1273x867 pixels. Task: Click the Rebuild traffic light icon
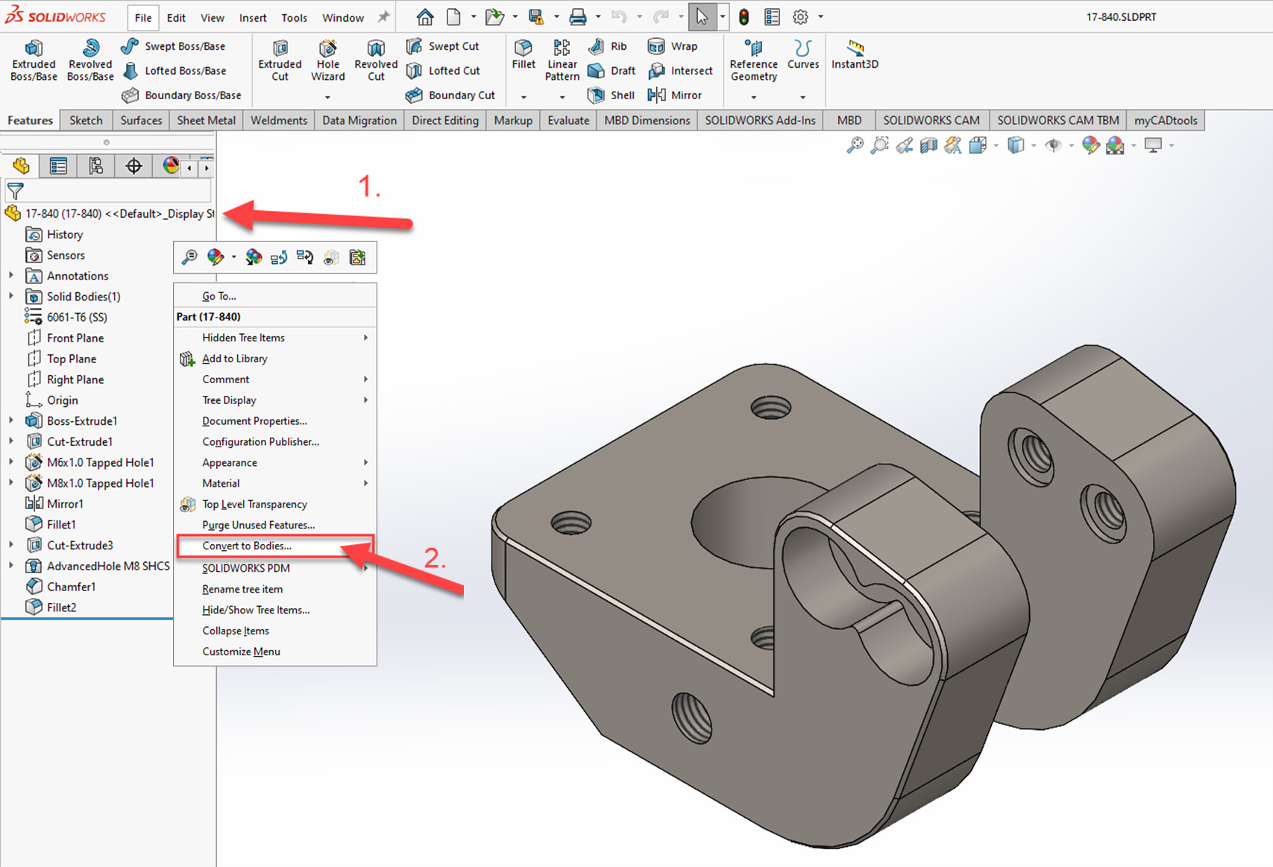[744, 16]
